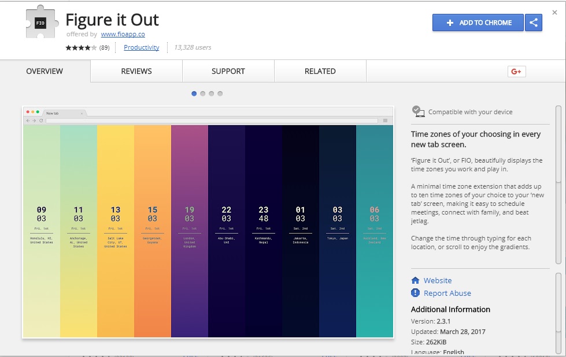Click the "Time zones of your choosing" heading

[476, 140]
